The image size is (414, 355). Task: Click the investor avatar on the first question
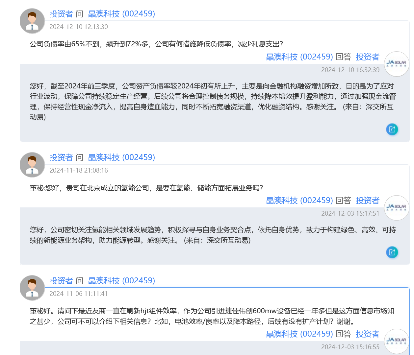point(32,20)
